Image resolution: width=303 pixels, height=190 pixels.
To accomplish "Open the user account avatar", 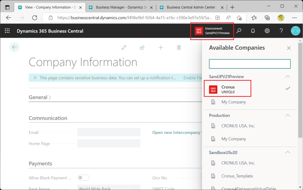I will (296, 31).
